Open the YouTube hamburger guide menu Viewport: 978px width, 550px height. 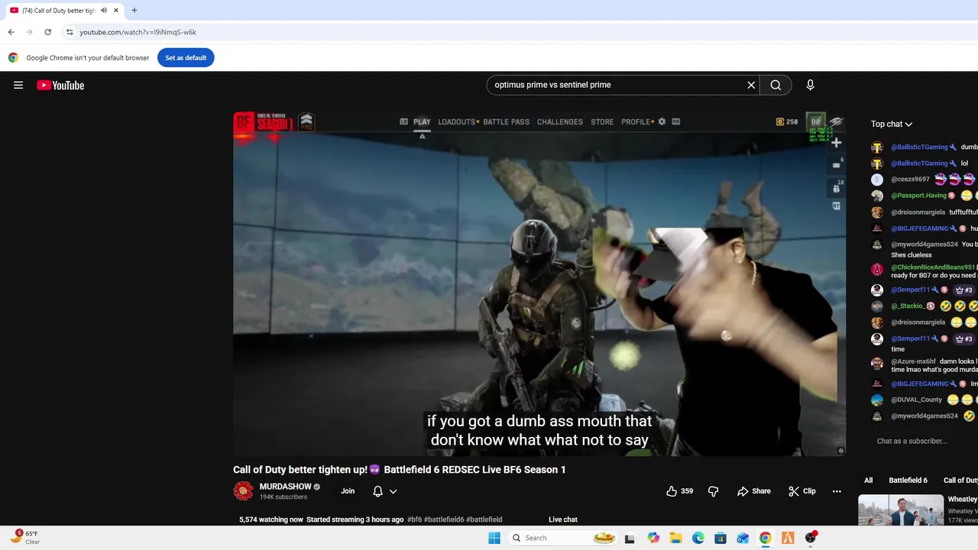point(18,85)
